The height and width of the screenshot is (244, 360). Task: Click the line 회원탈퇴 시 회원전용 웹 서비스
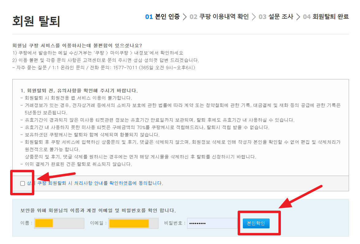coord(76,98)
